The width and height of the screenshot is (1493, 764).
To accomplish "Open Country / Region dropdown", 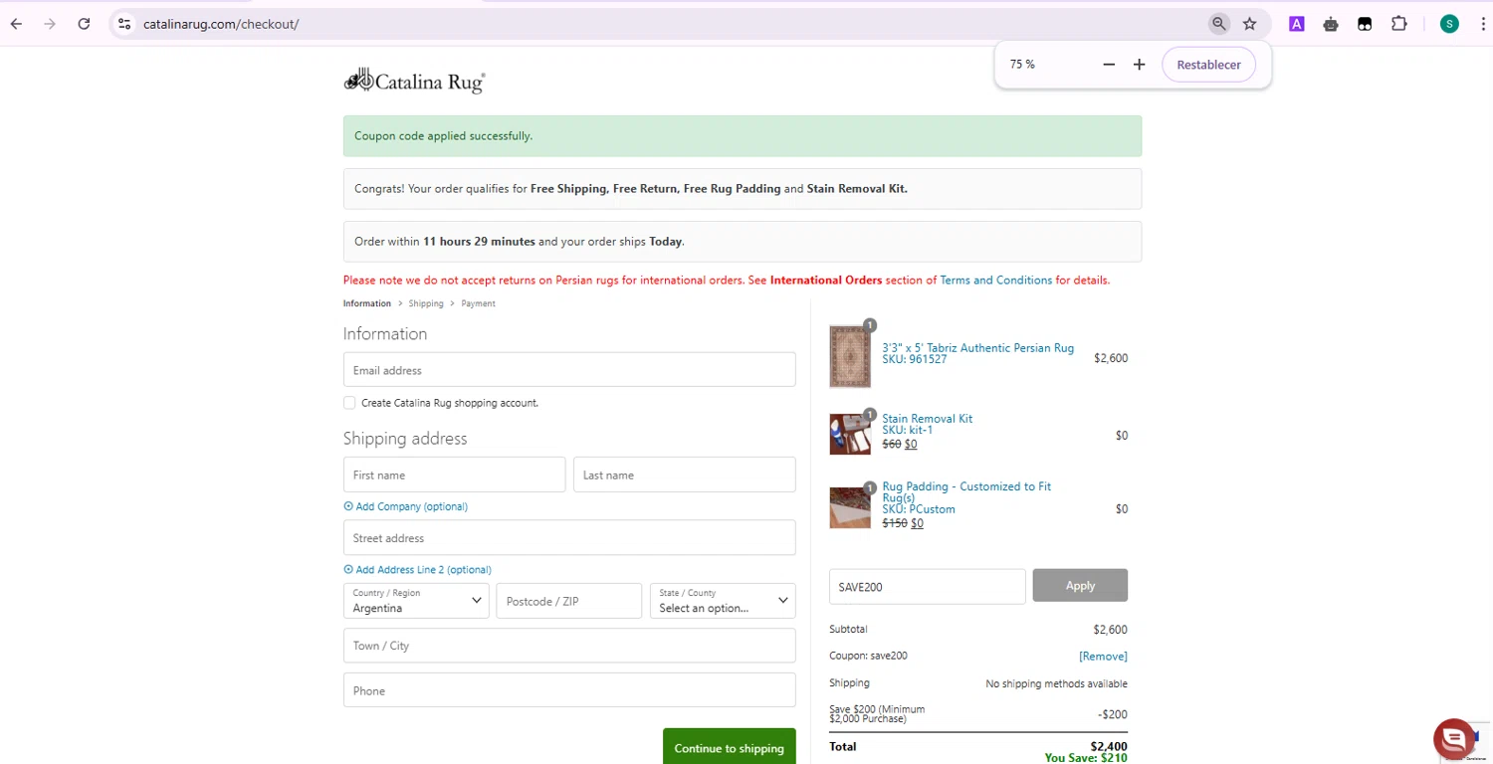I will click(416, 601).
